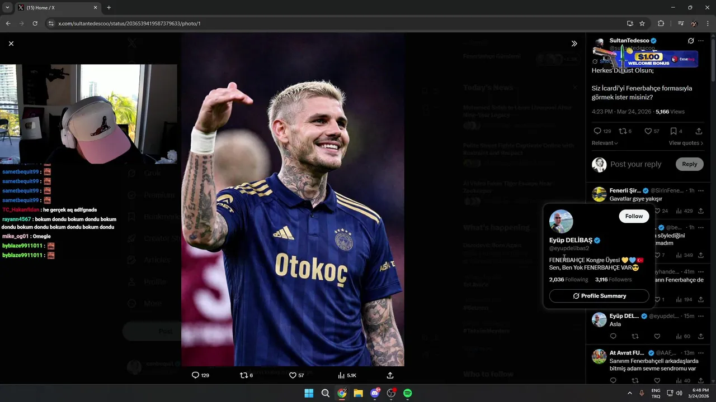Viewport: 716px width, 402px height.
Task: Close the photo viewer with the X icon
Action: point(11,44)
